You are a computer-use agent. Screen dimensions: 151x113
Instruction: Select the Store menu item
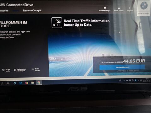coord(16,11)
